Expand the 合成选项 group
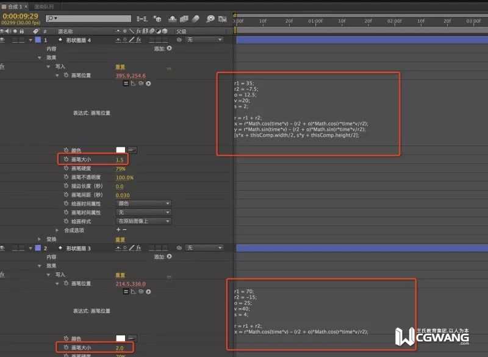Viewport: 488px width, 357px height. (57, 230)
